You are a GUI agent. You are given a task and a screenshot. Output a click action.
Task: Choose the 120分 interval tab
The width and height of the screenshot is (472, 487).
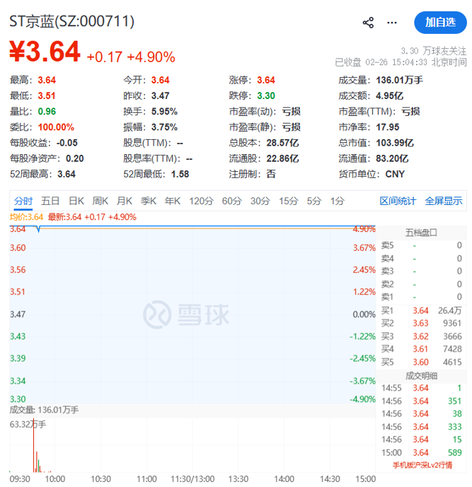point(201,201)
